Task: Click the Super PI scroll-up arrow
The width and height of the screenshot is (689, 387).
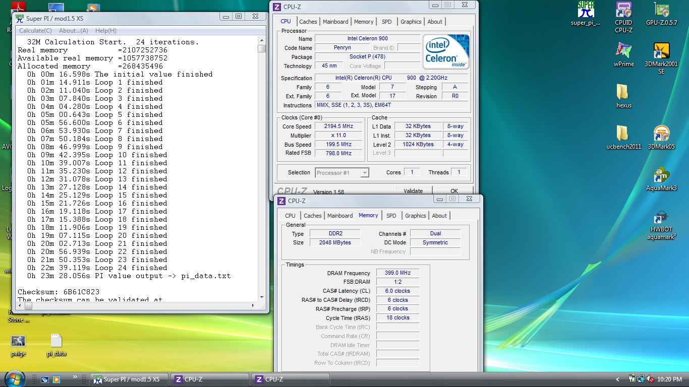Action: tap(261, 40)
